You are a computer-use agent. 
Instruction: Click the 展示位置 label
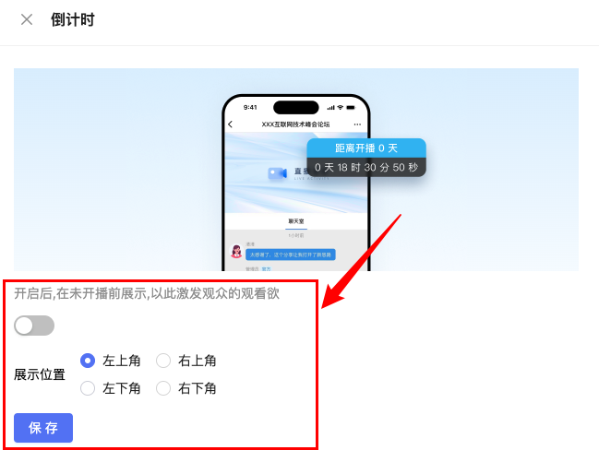click(x=40, y=374)
